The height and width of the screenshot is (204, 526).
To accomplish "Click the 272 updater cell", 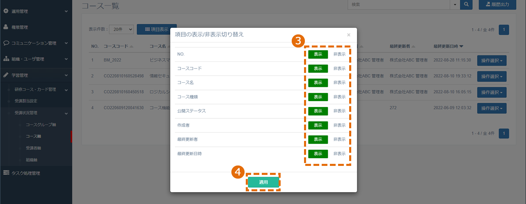I will tap(393, 108).
